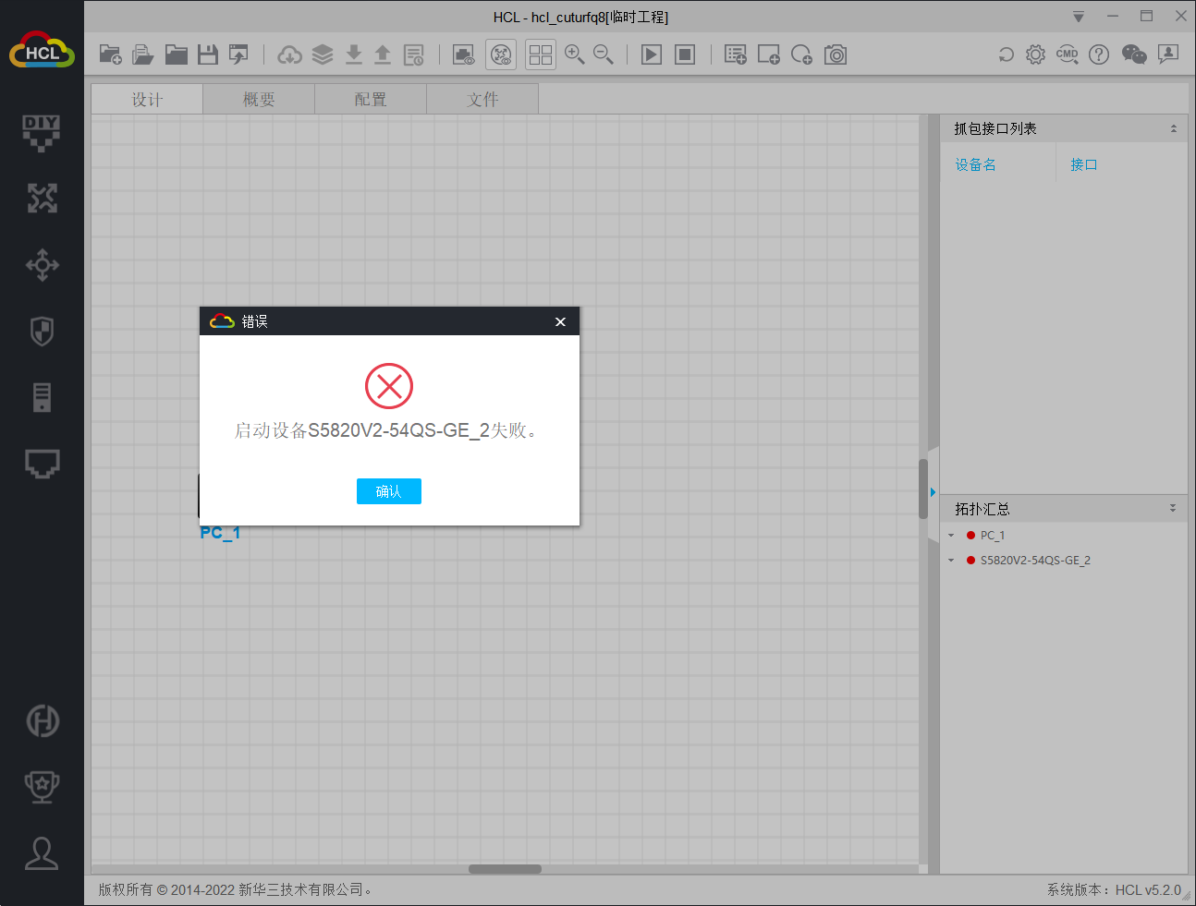
Task: Switch to the 文件 tab
Action: [482, 100]
